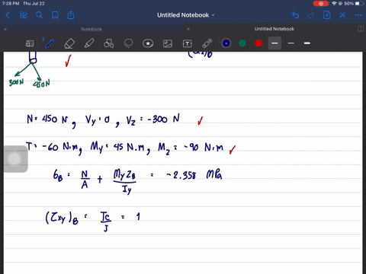Select the Shapes tool
Image resolution: width=366 pixels, height=274 pixels.
[108, 43]
